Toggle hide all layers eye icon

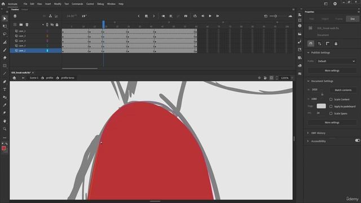click(x=52, y=25)
